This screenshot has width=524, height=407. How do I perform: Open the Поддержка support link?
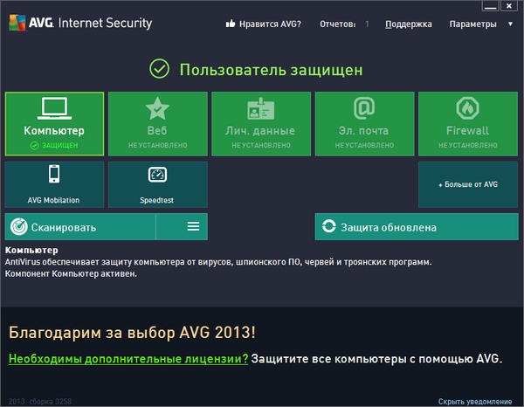[407, 24]
